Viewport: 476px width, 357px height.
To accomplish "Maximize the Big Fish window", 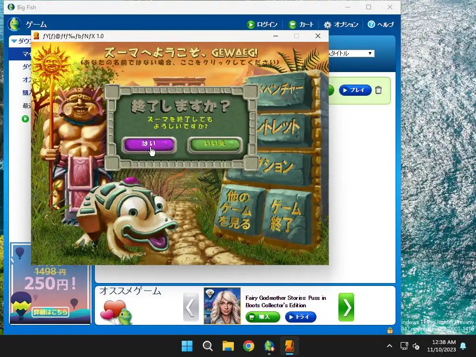I will click(x=369, y=7).
